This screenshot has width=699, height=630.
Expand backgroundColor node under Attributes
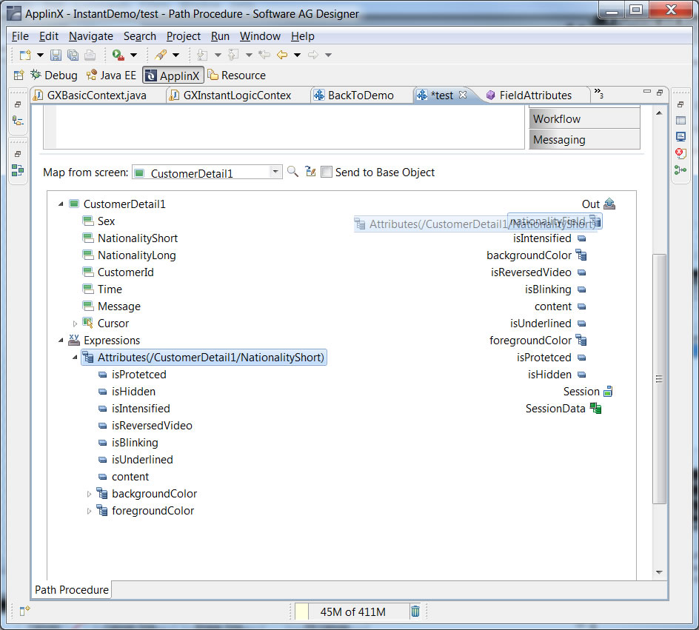[89, 494]
